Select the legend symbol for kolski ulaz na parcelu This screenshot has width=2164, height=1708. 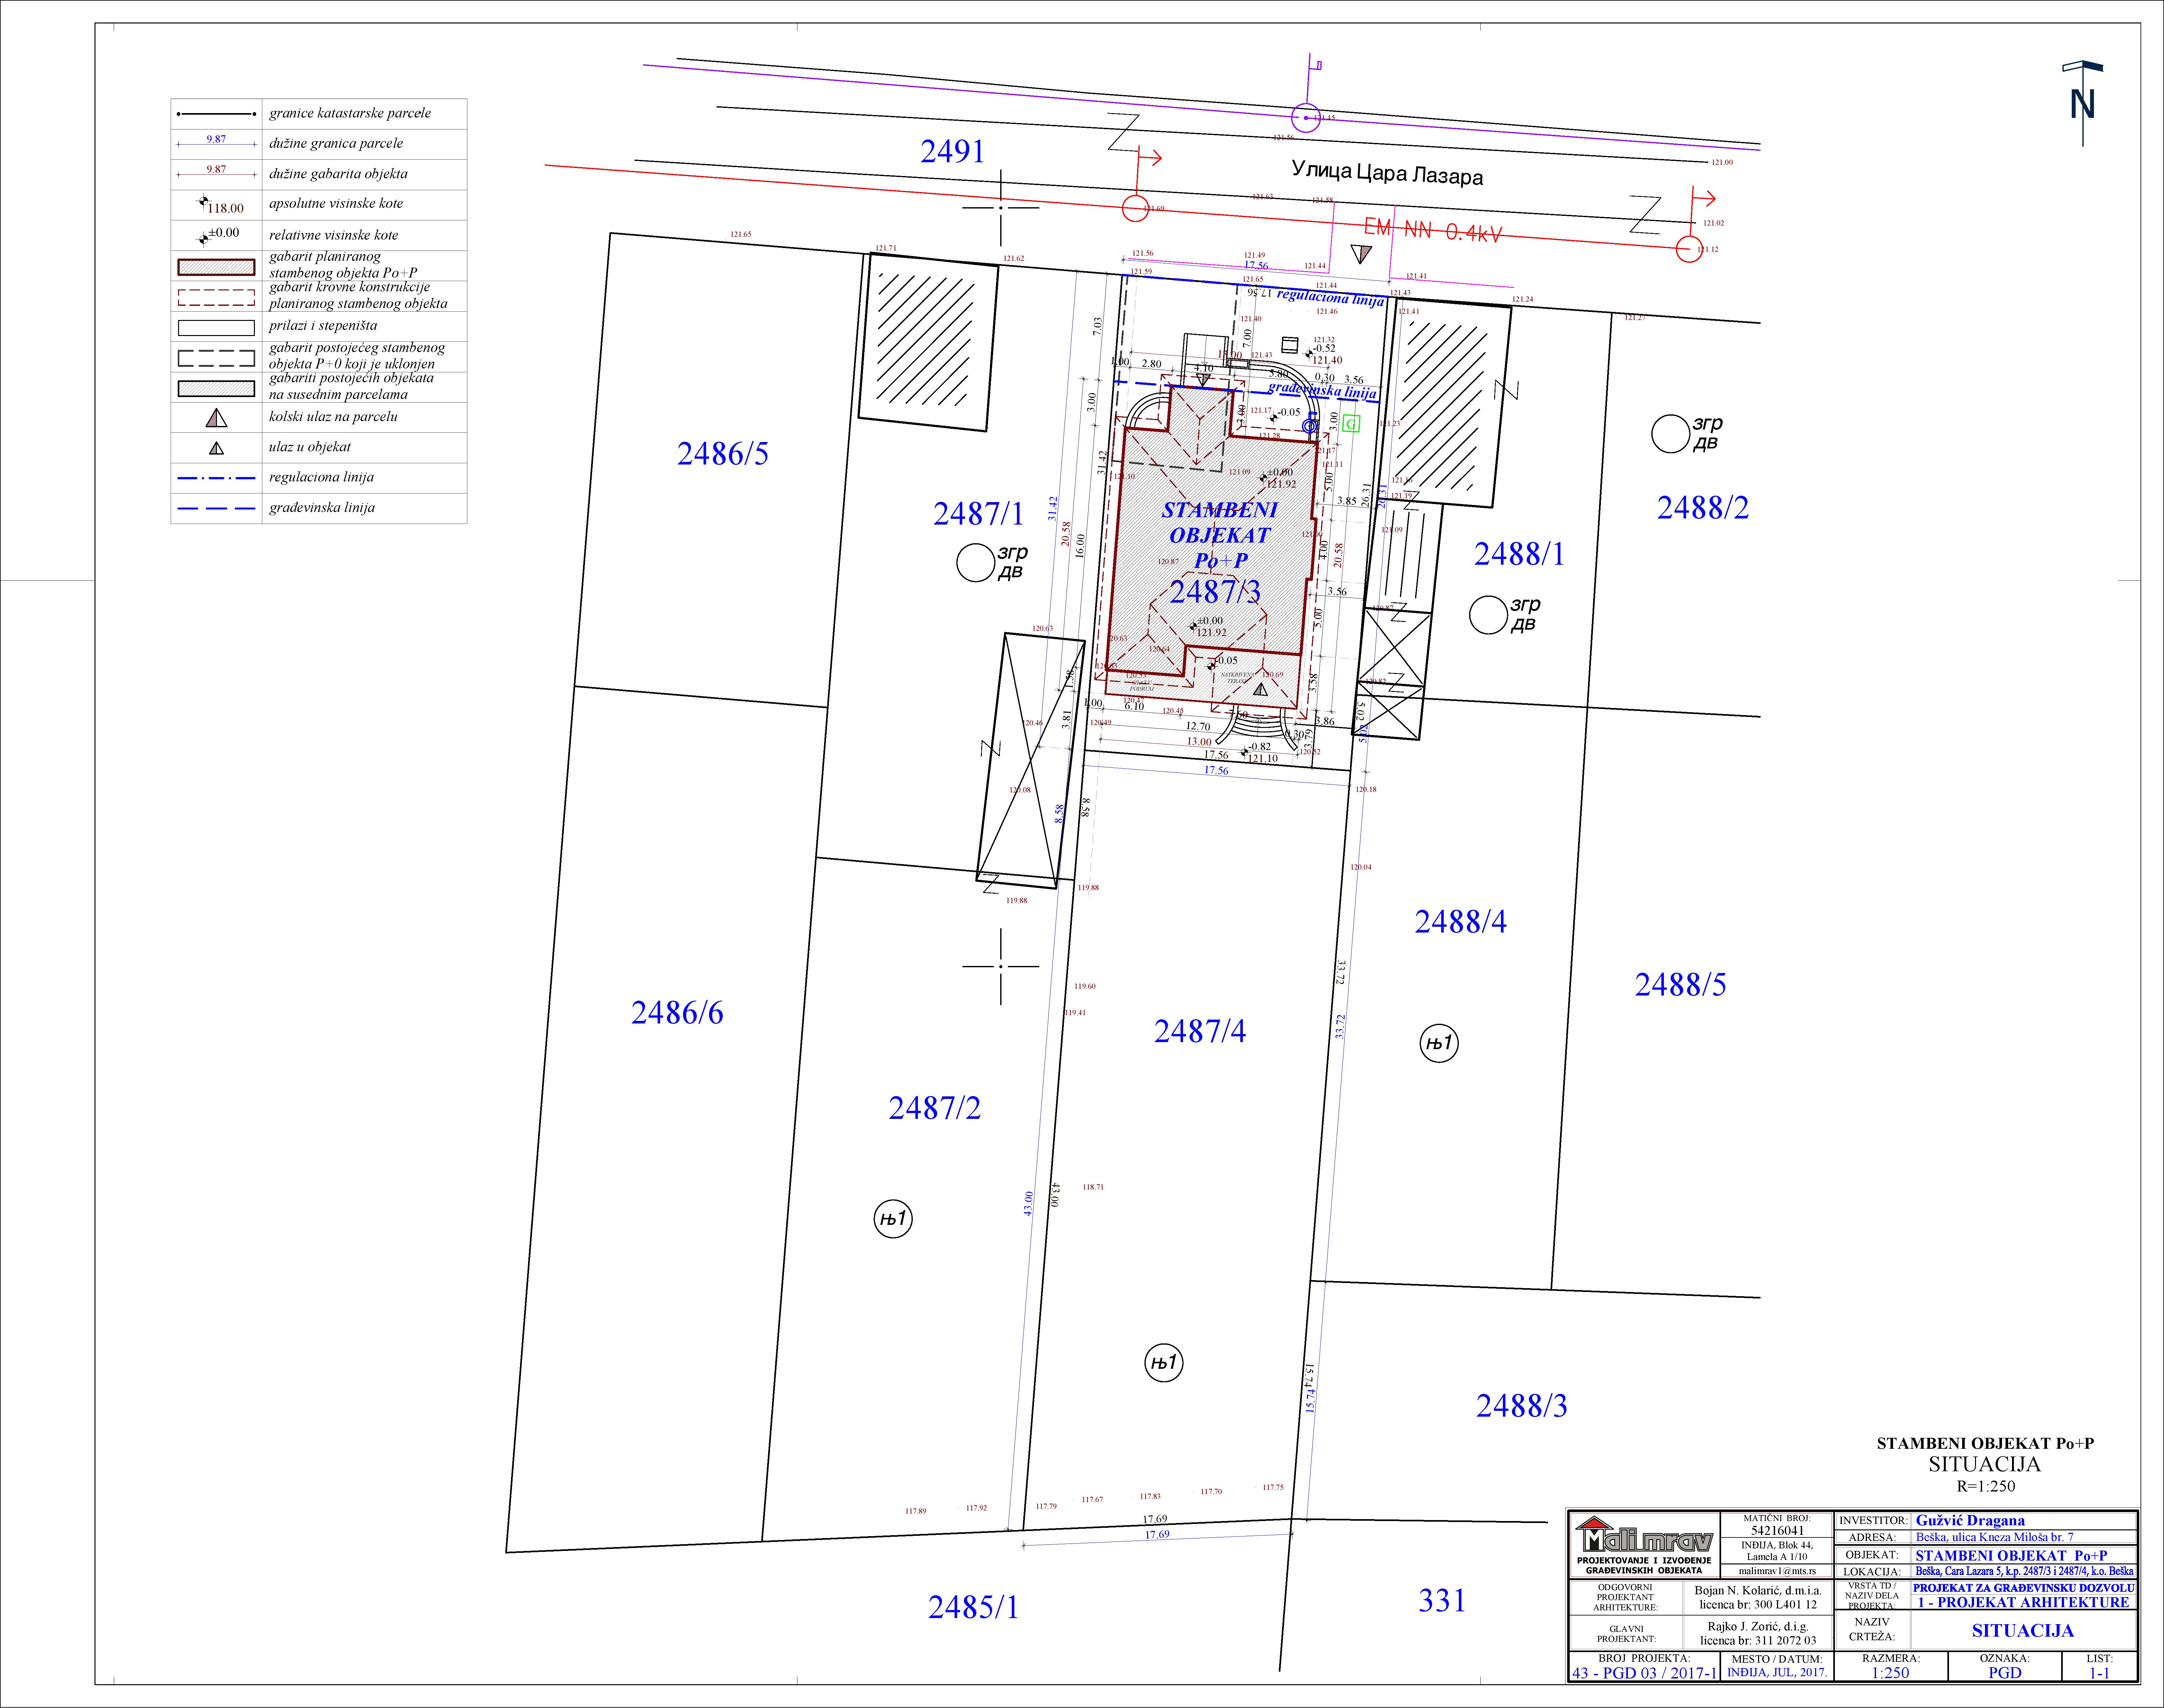(216, 418)
